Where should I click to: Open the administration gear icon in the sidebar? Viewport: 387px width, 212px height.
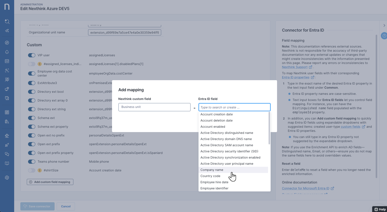click(7, 178)
